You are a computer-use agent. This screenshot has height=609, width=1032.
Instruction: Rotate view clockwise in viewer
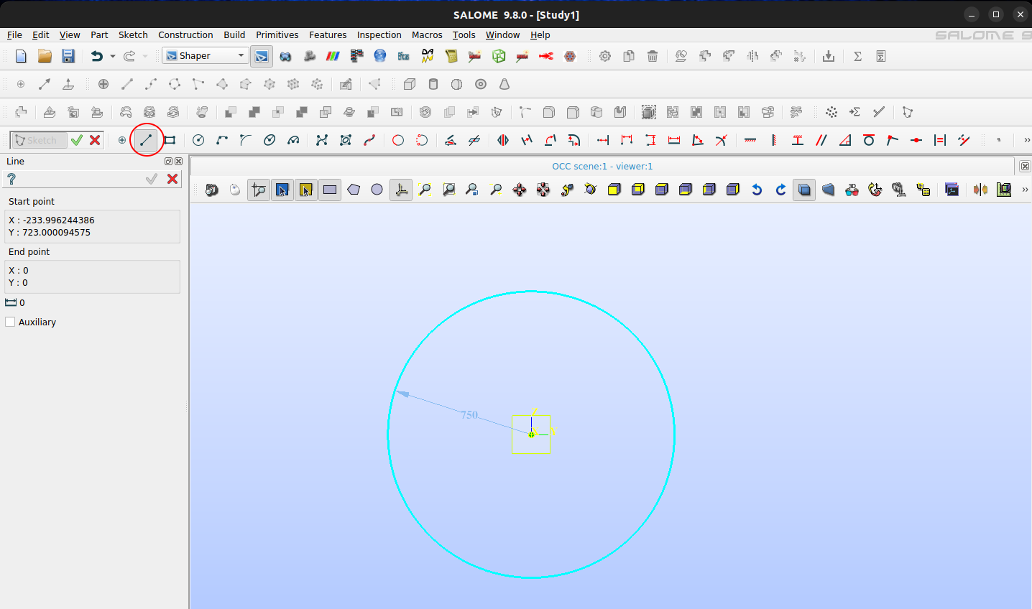coord(780,190)
